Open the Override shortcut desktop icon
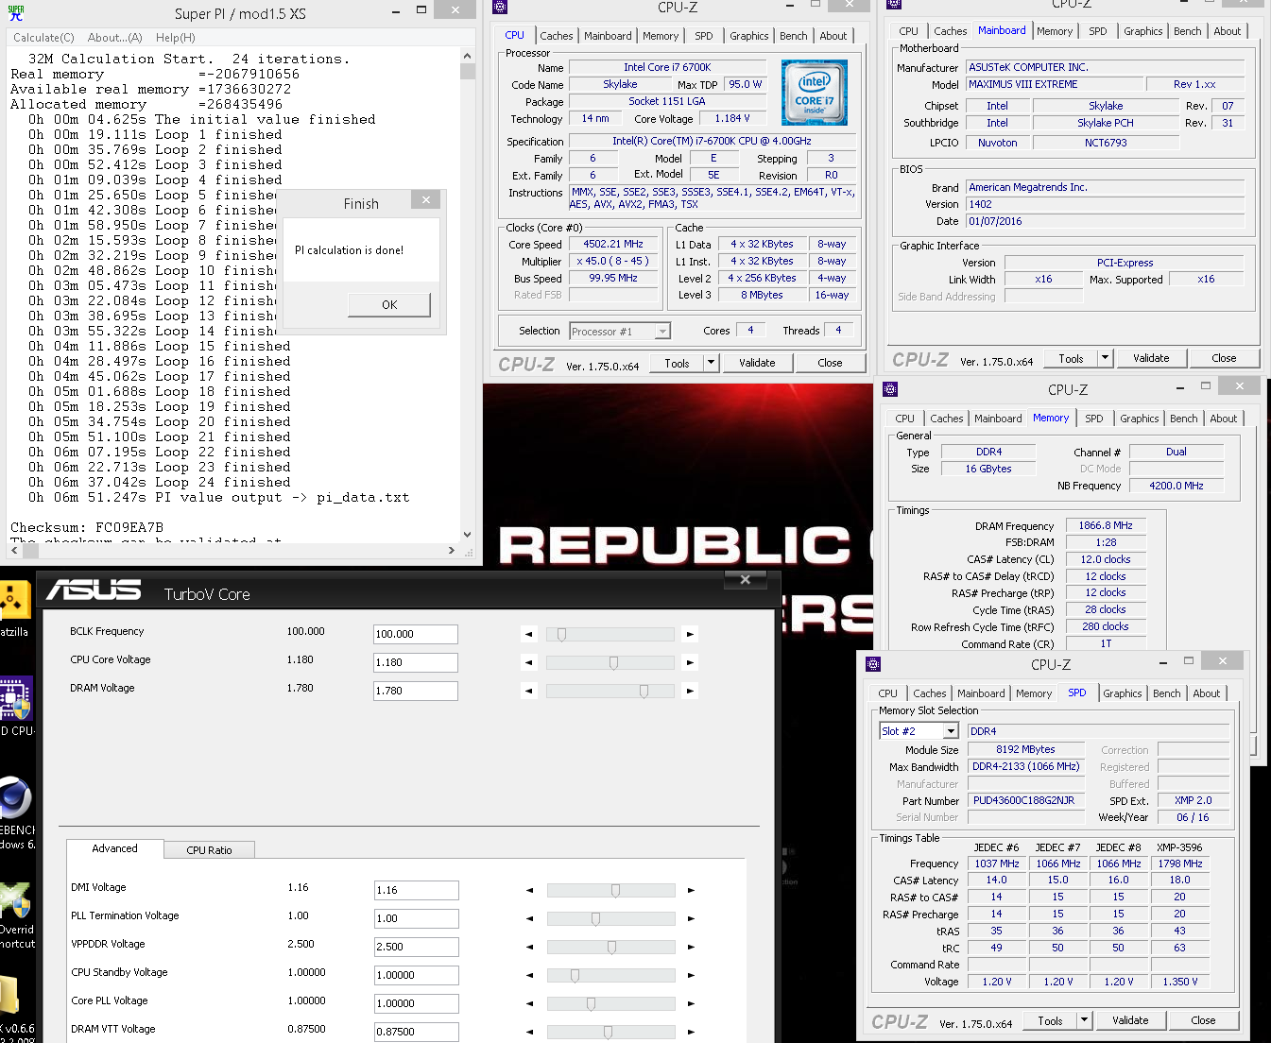 15,900
